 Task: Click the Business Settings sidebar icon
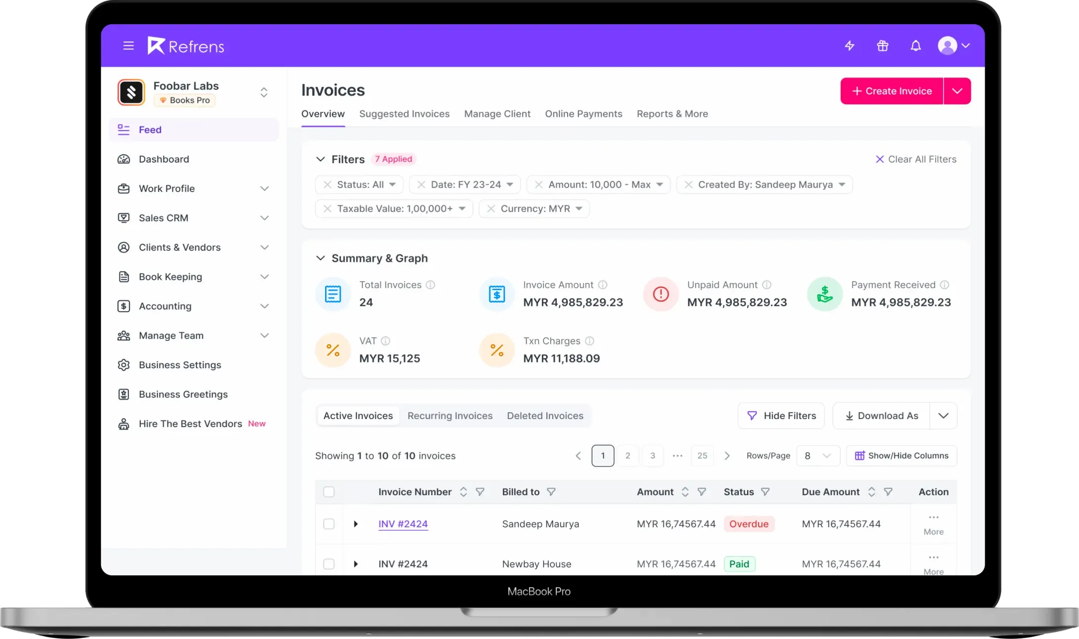123,364
